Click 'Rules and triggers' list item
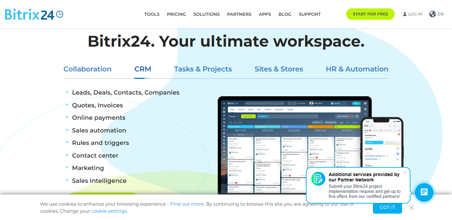Image resolution: width=452 pixels, height=220 pixels. (101, 143)
